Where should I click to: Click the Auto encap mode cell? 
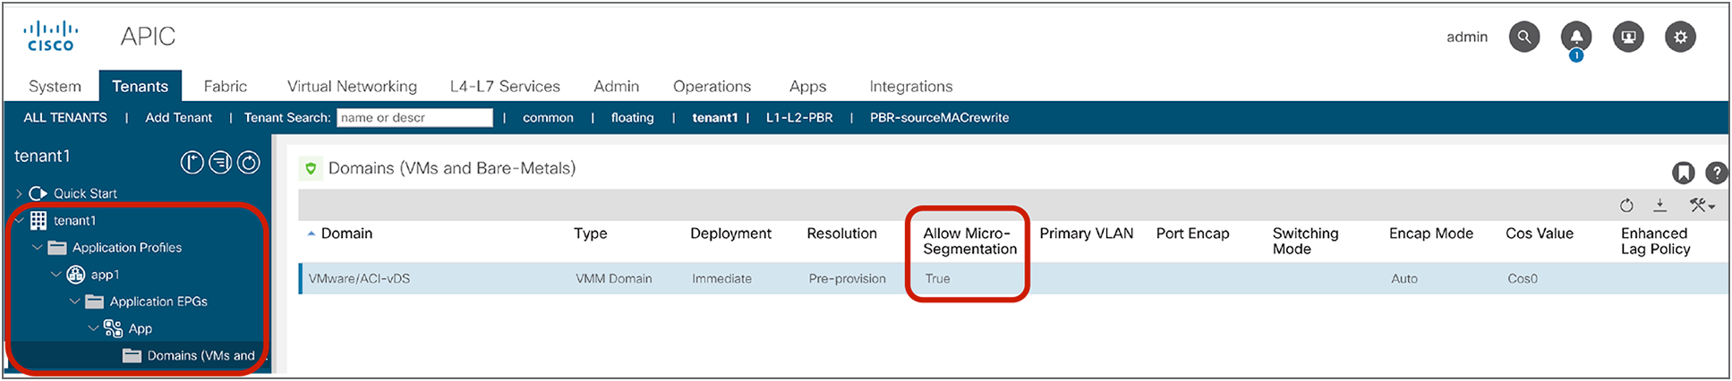(1404, 278)
